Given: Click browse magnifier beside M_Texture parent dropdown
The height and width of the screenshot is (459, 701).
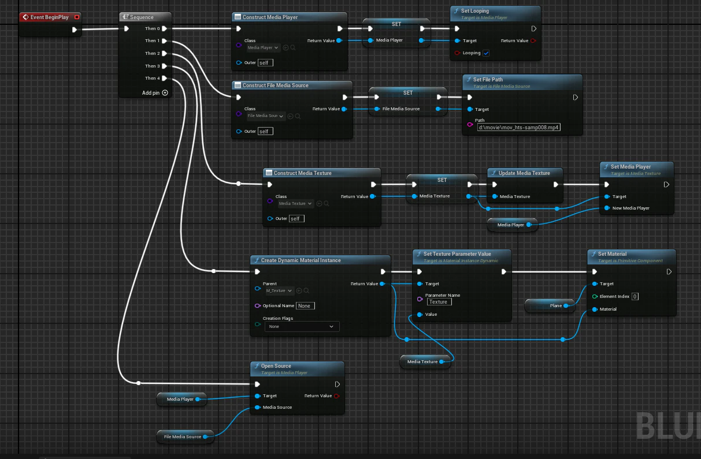Looking at the screenshot, I should (x=306, y=290).
